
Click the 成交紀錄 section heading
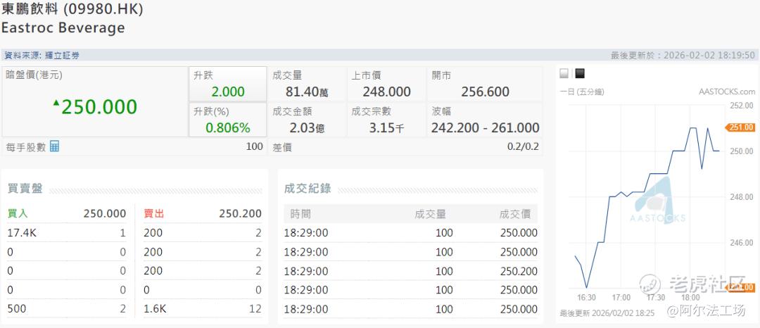[x=308, y=189]
